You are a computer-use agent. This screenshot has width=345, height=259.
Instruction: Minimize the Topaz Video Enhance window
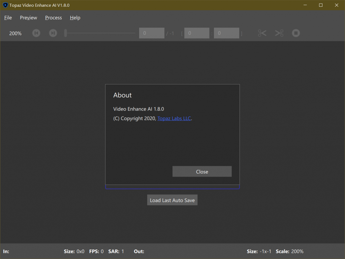(305, 5)
